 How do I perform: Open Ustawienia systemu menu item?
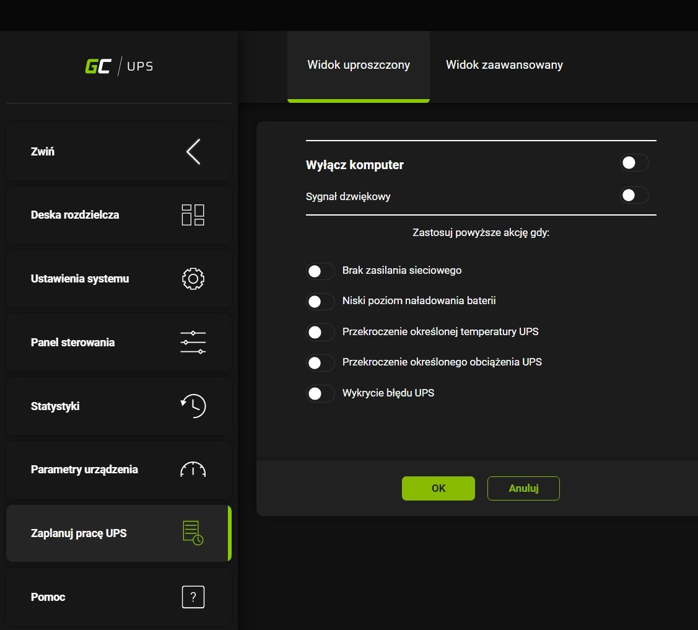pyautogui.click(x=119, y=279)
